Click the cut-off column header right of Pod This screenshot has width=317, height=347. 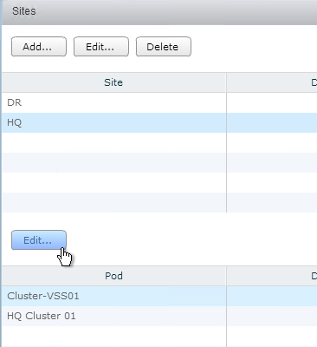click(x=272, y=276)
